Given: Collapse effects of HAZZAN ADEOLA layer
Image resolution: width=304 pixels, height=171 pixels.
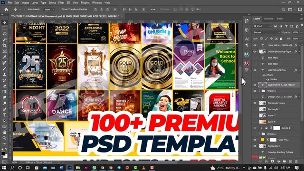Looking at the screenshot, I should 300,70.
